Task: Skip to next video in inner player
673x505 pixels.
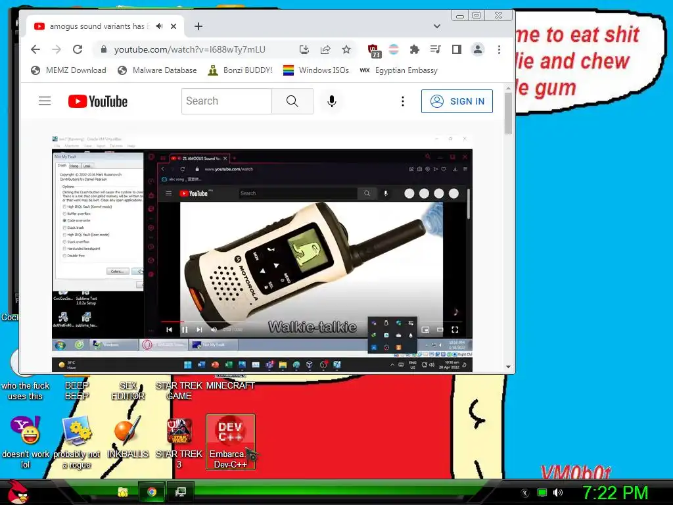Action: pyautogui.click(x=199, y=329)
